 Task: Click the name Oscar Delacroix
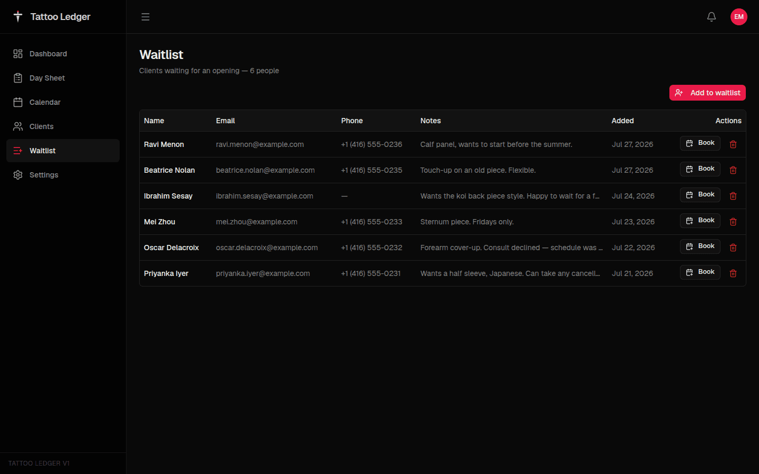(171, 248)
